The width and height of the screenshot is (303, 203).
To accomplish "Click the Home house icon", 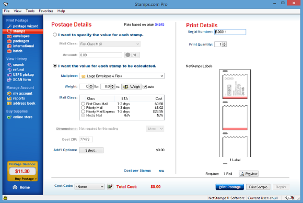I will tap(15, 187).
